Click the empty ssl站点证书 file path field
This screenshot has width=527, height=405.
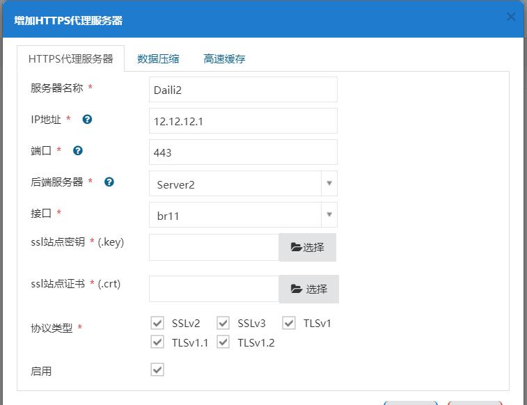pyautogui.click(x=214, y=289)
